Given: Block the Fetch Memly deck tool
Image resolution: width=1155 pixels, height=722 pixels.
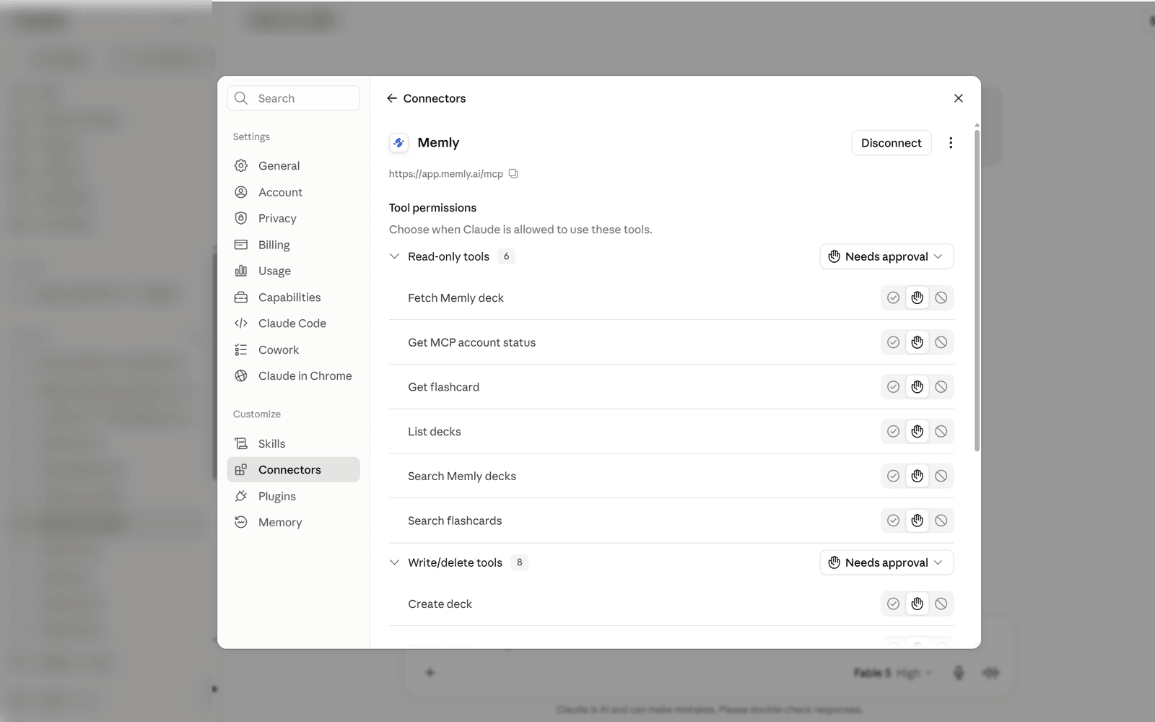Looking at the screenshot, I should [x=941, y=297].
